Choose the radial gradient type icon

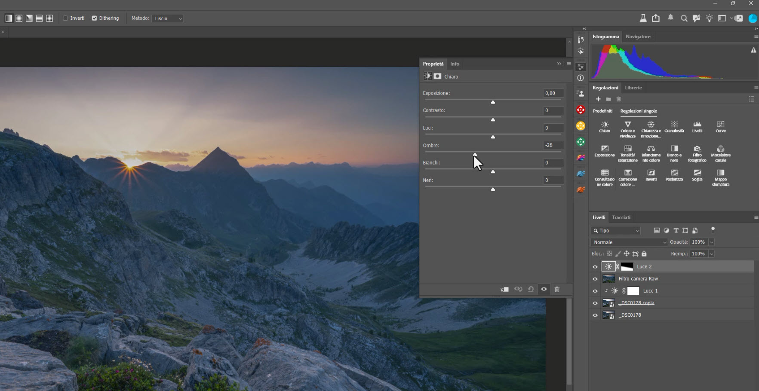(x=19, y=18)
